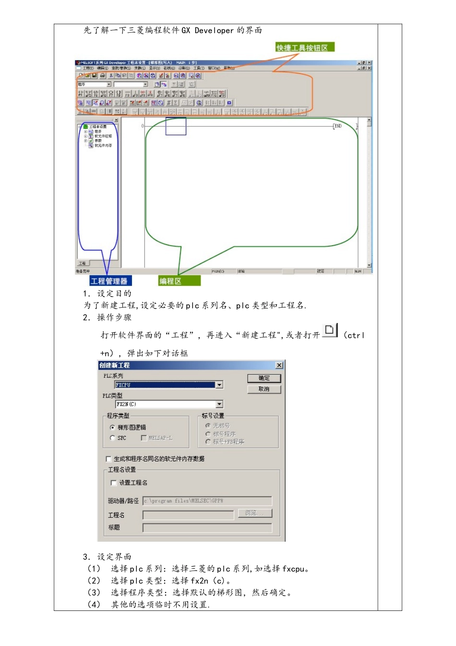The image size is (456, 646).
Task: Switch to the 工程 tab below the project tree
Action: pyautogui.click(x=83, y=263)
